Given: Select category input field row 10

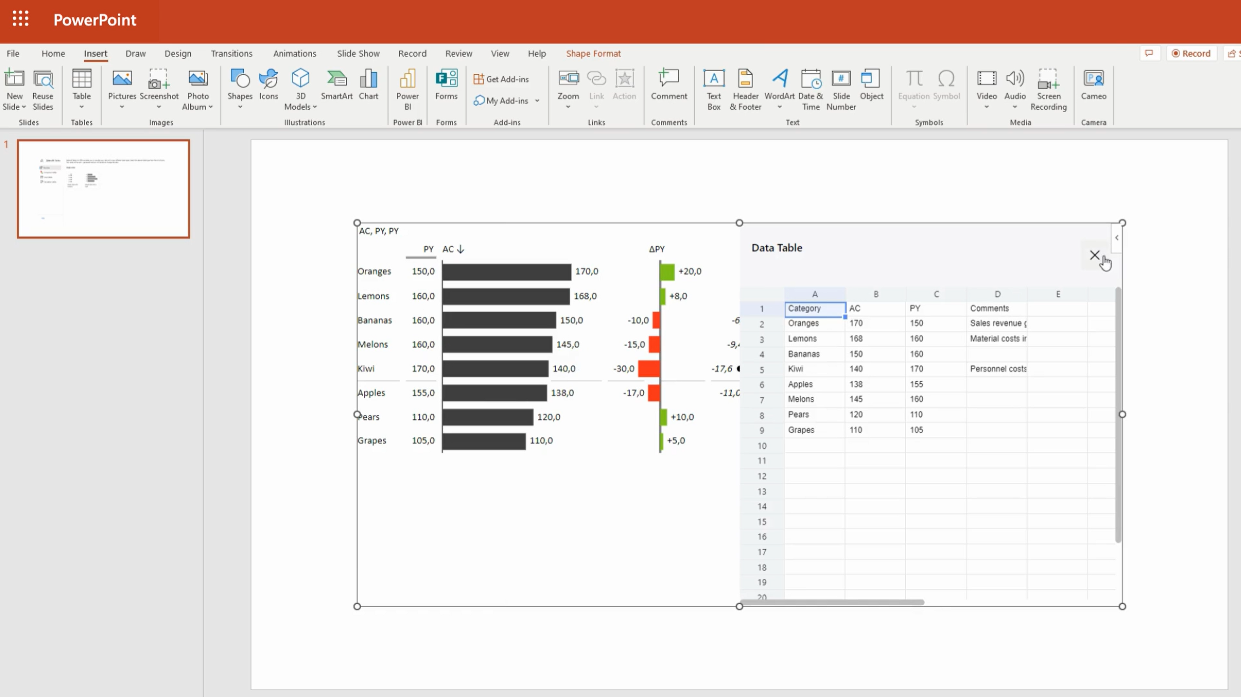Looking at the screenshot, I should 814,445.
